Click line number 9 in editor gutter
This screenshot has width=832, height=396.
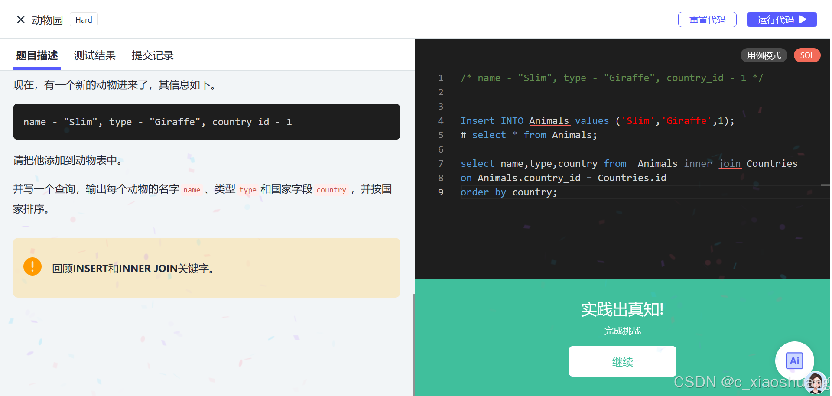click(440, 192)
